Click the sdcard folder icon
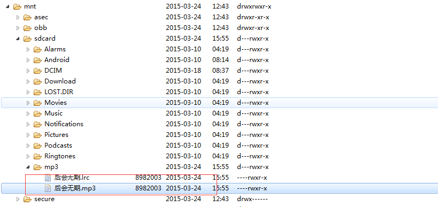 tap(27, 39)
